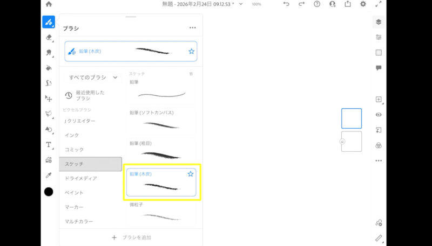Choose the 微粒子 brush
This screenshot has width=432, height=246.
point(161,214)
